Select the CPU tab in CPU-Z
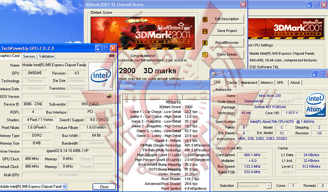Screen dimensions: 328x192 217,82
